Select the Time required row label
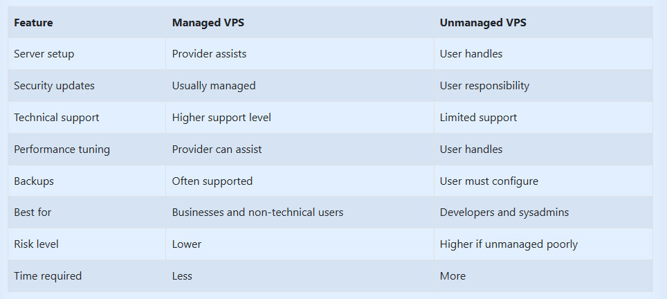Viewport: 667px width, 299px height. coord(48,276)
